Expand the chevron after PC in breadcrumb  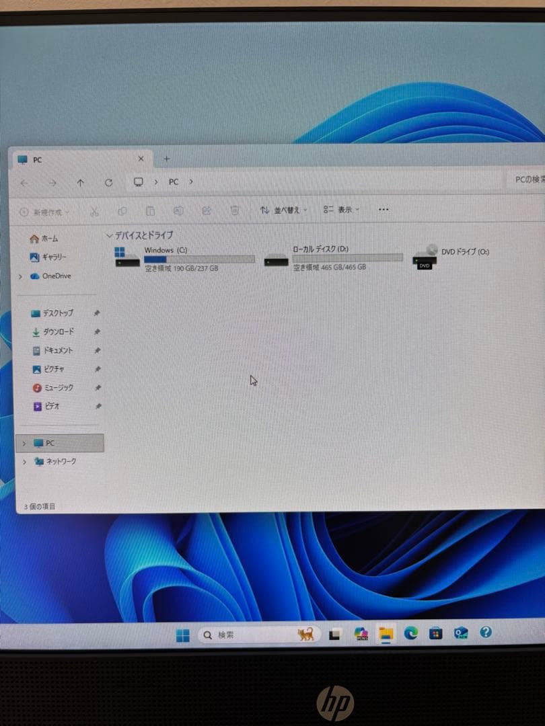191,182
